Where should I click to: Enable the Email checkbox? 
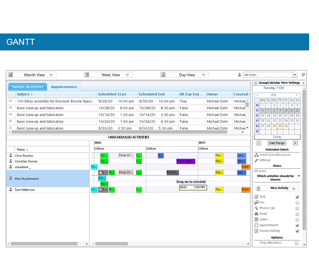tap(297, 214)
